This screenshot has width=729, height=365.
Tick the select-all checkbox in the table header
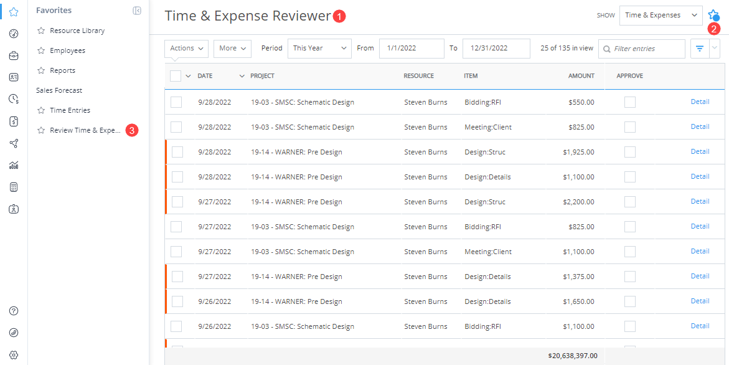click(176, 76)
